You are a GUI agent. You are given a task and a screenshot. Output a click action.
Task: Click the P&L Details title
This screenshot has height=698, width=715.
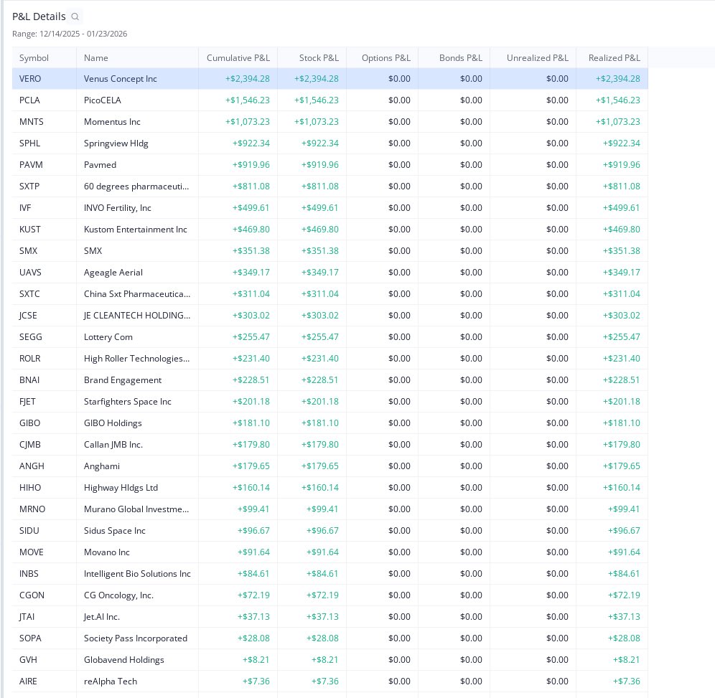pyautogui.click(x=39, y=16)
